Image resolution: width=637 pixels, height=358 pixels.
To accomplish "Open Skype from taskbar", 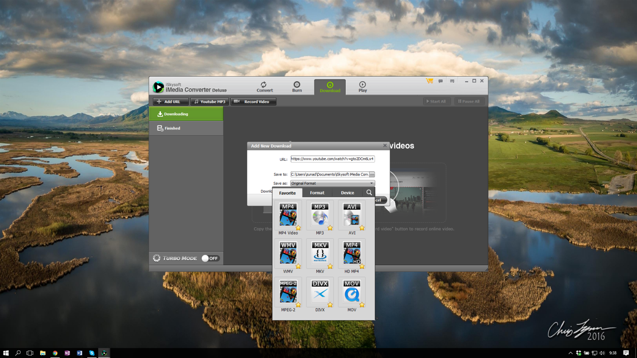I will coord(92,353).
